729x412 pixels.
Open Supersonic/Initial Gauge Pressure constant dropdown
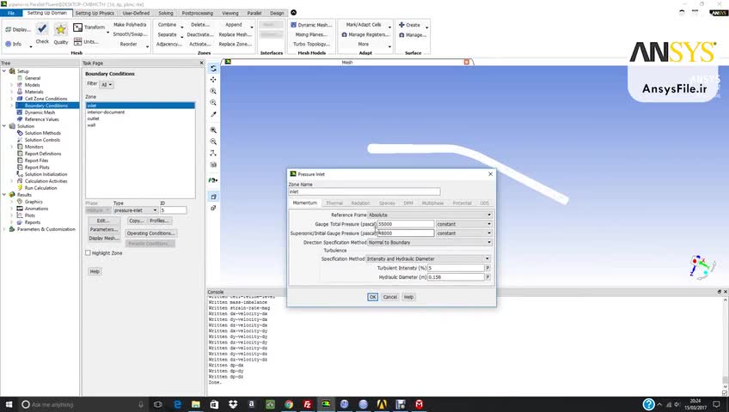[x=463, y=233]
